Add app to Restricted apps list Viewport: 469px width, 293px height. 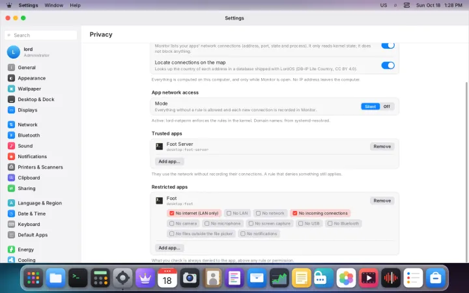[169, 248]
